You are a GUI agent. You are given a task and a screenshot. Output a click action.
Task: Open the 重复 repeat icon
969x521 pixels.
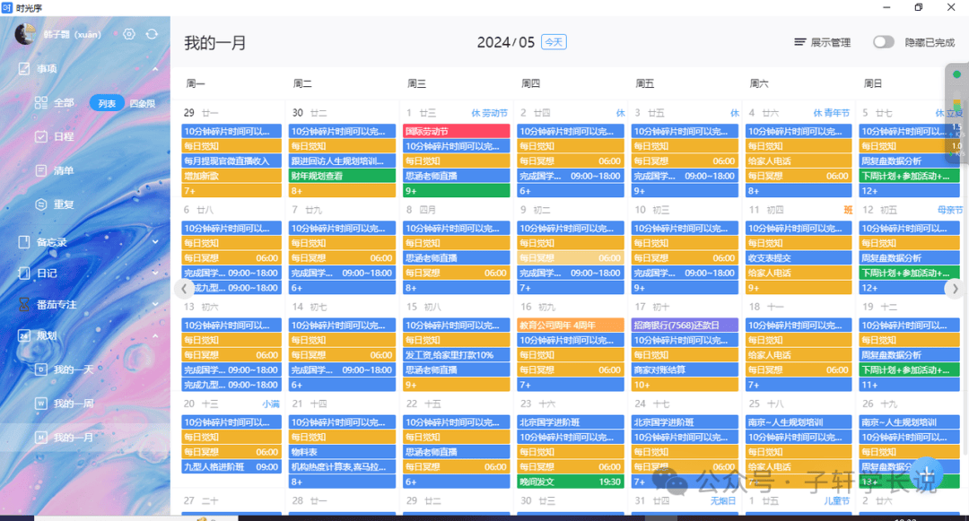coord(40,204)
